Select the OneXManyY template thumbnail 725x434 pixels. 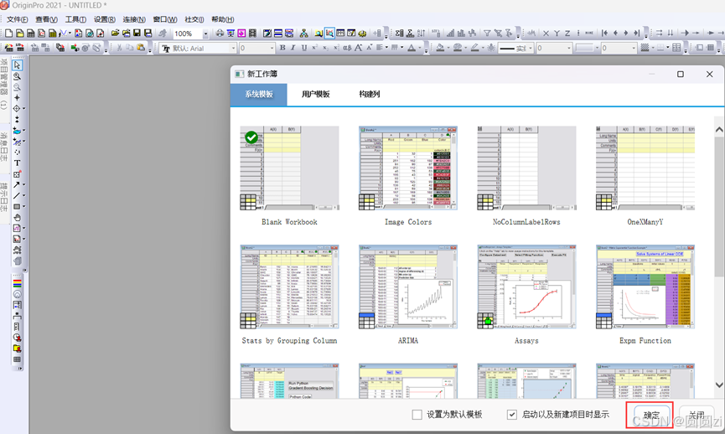(645, 168)
